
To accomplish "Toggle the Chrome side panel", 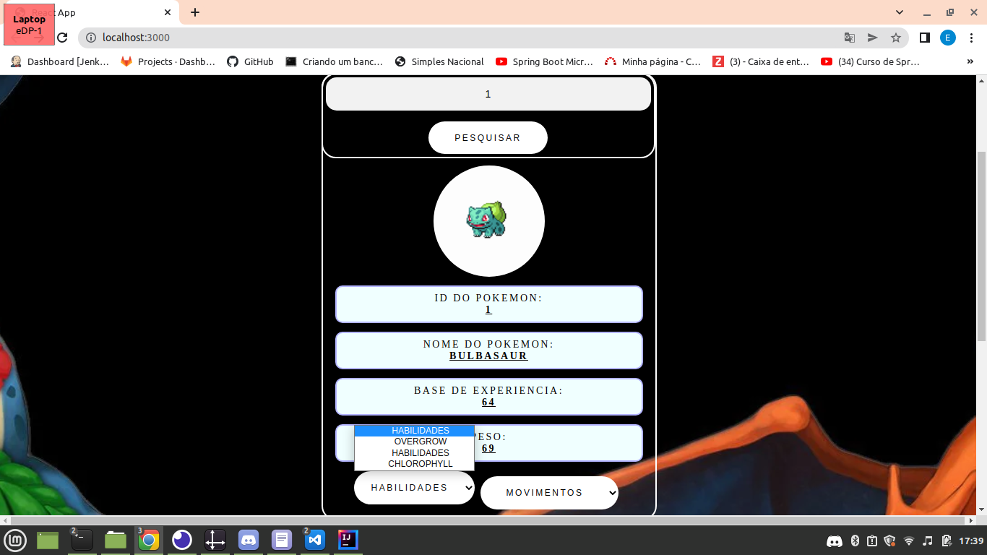I will click(x=924, y=38).
